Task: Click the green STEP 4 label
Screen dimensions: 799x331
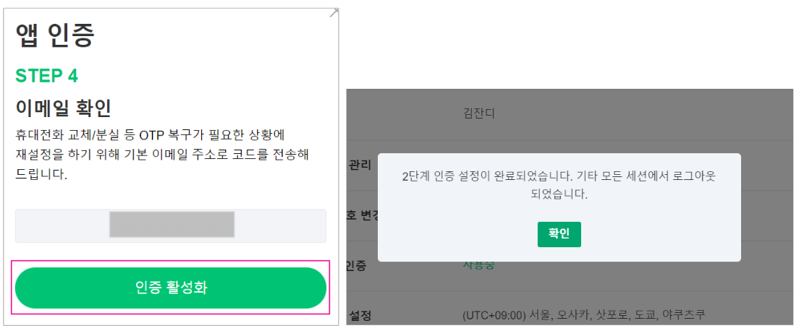Action: pyautogui.click(x=46, y=76)
